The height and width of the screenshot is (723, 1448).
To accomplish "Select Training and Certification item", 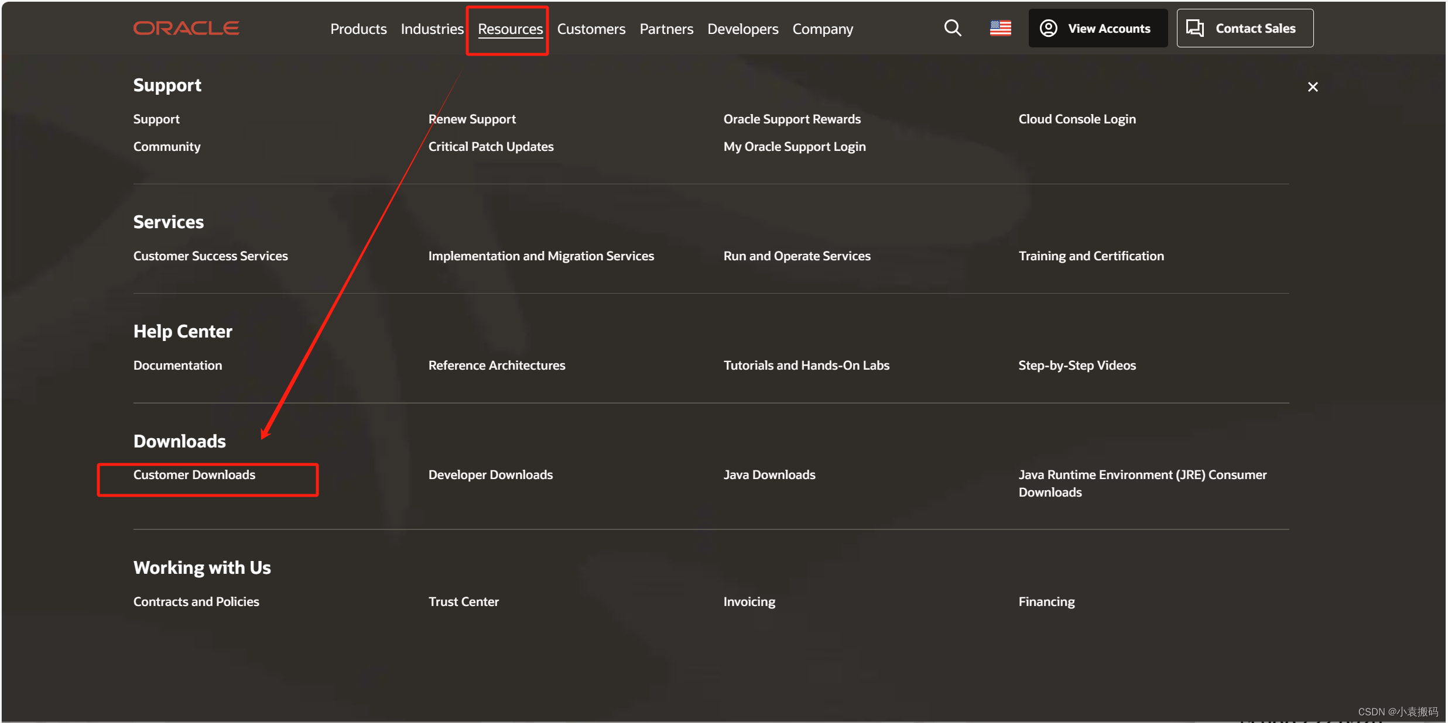I will point(1091,256).
